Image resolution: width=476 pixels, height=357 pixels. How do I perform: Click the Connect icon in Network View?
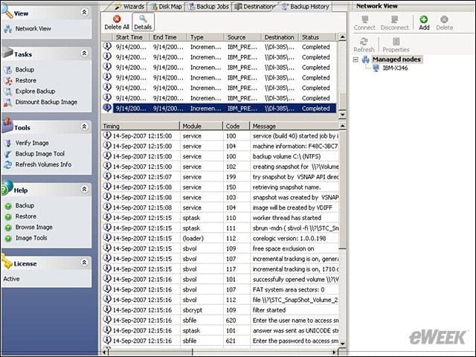point(364,19)
